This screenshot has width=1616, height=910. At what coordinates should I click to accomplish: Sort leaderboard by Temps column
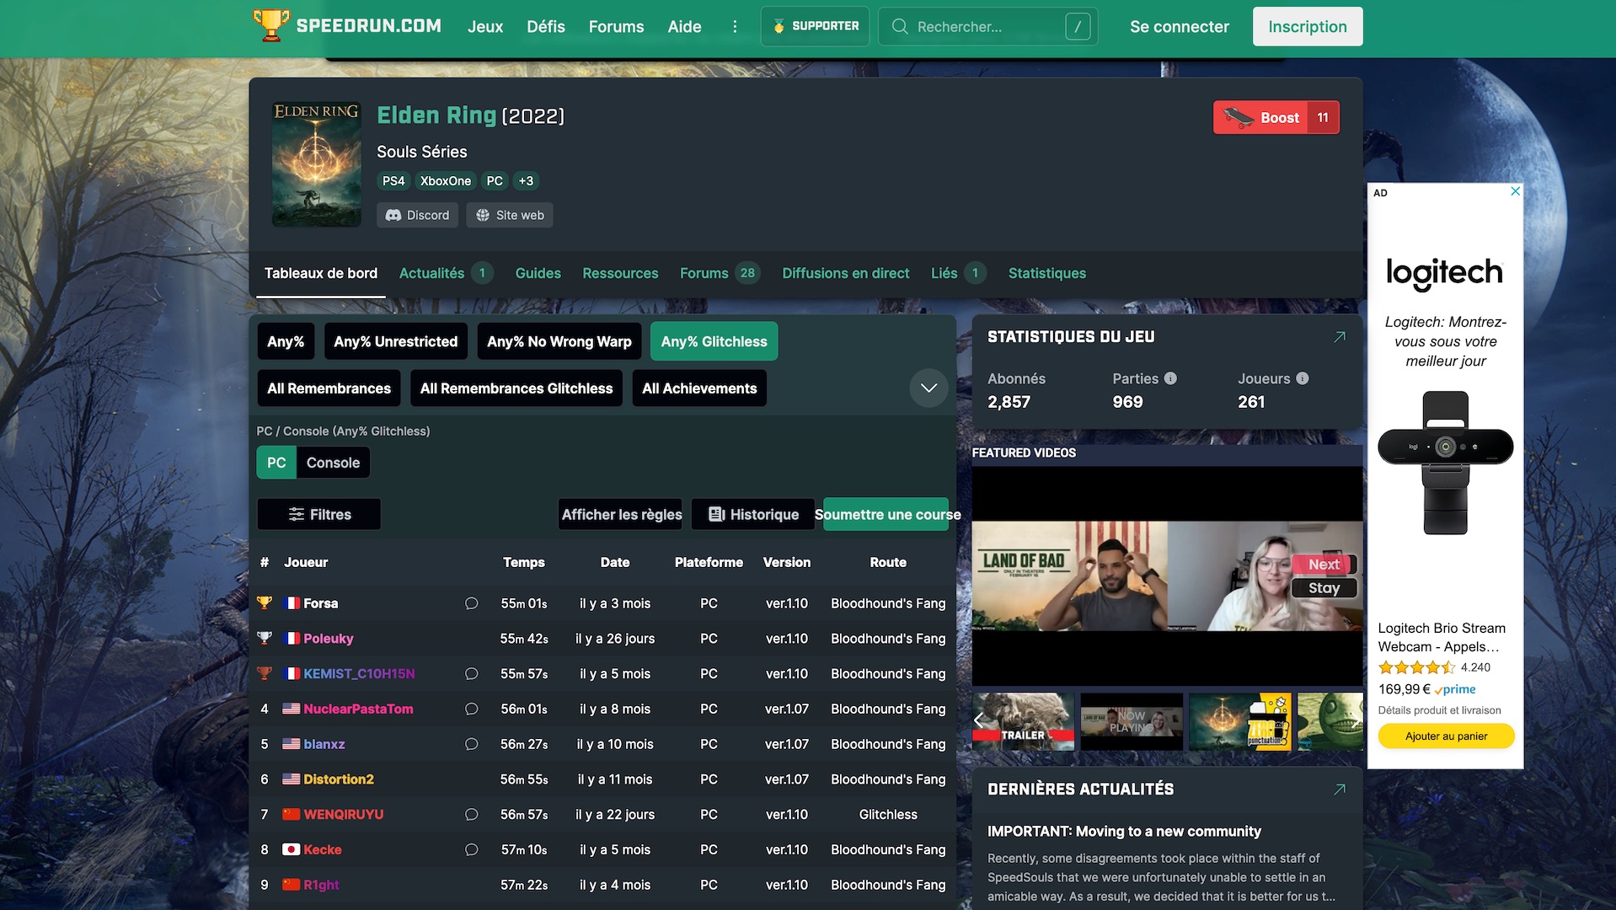pyautogui.click(x=523, y=562)
